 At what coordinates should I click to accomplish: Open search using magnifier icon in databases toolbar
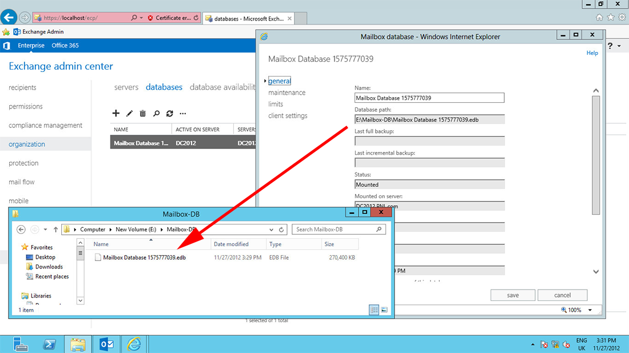(156, 114)
